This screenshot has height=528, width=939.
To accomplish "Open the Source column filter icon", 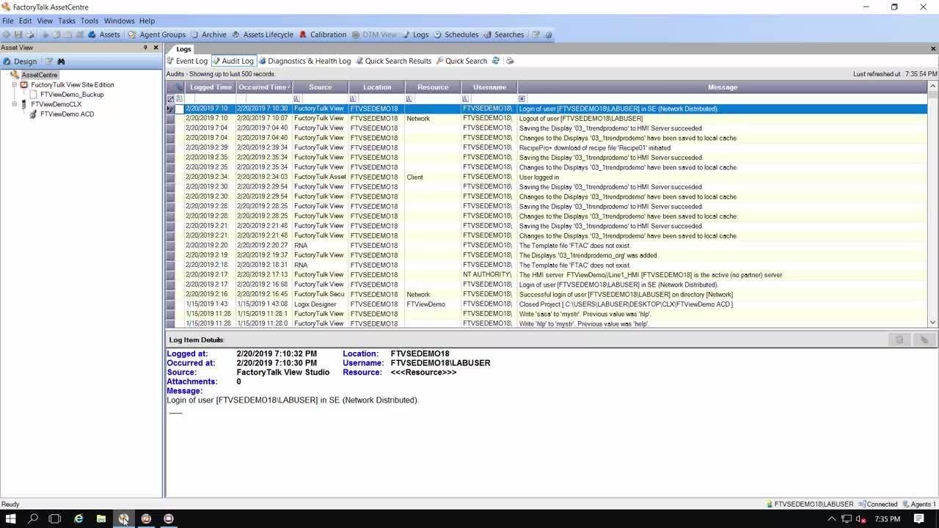I will [296, 98].
